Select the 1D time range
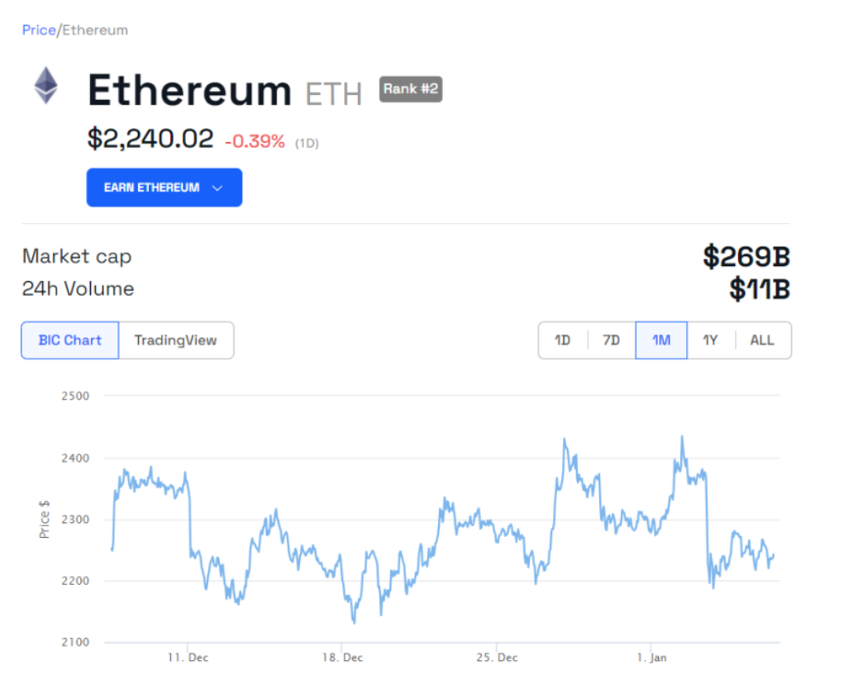 point(563,340)
